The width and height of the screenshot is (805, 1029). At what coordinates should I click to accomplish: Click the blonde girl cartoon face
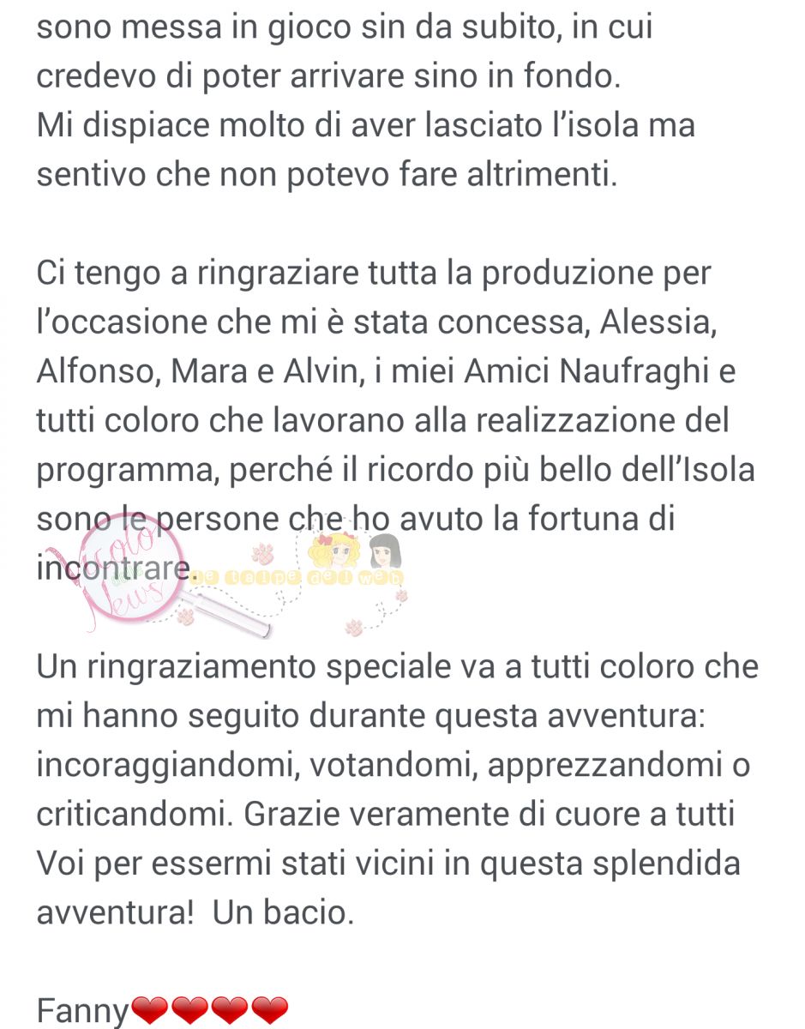coord(331,551)
